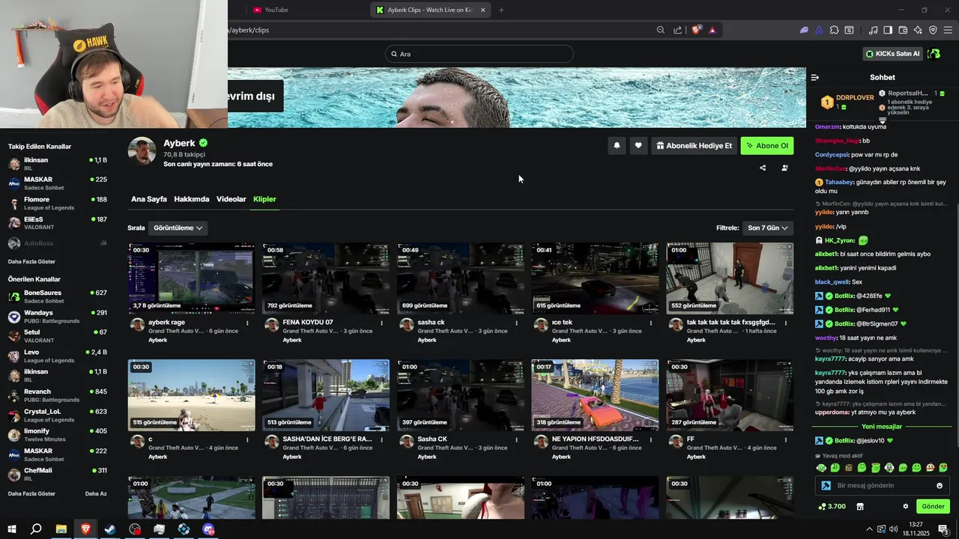Switch to the Ana Sayfa tab
The height and width of the screenshot is (539, 959).
pos(149,199)
